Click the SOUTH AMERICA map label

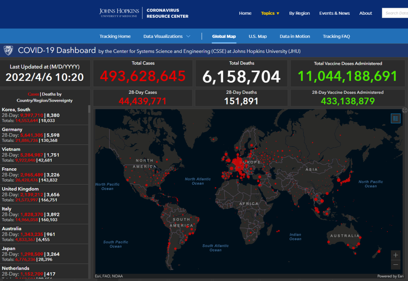tap(181, 222)
